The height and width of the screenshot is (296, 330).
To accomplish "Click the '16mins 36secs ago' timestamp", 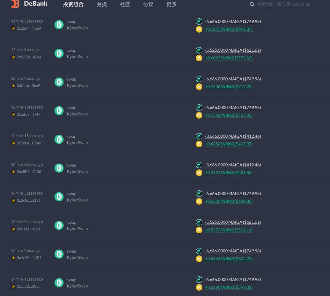I will [27, 165].
